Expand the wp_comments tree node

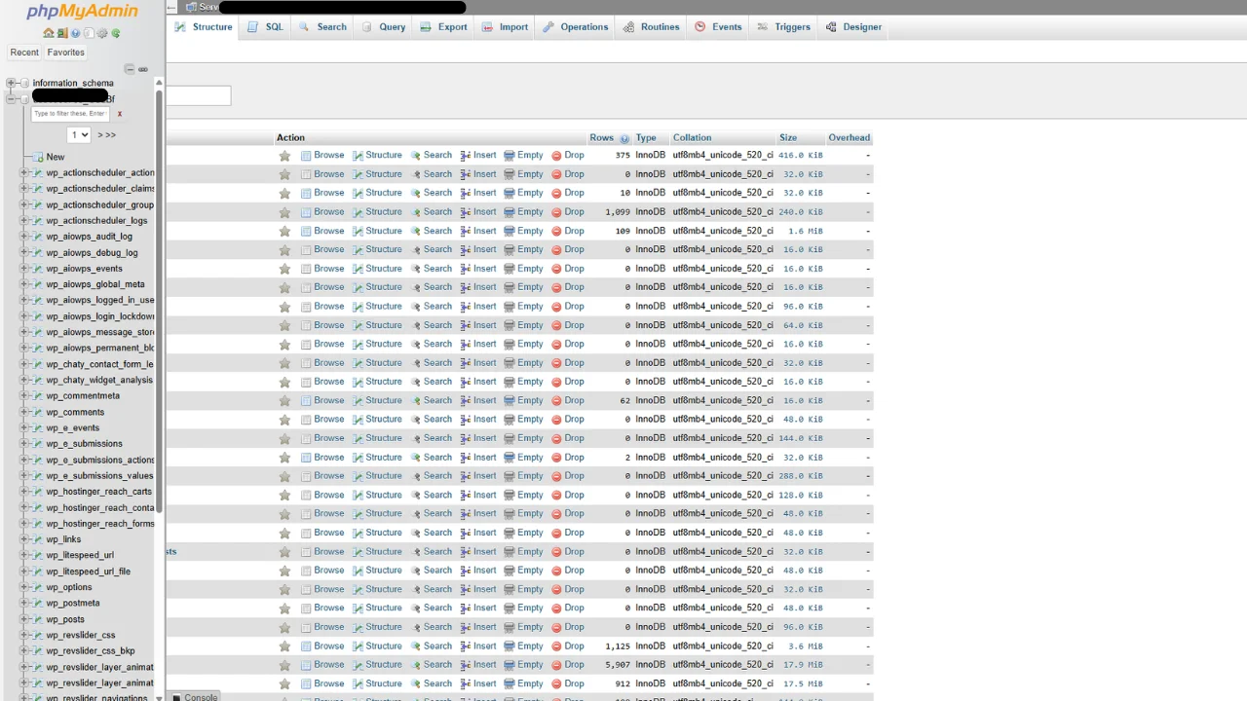(24, 412)
